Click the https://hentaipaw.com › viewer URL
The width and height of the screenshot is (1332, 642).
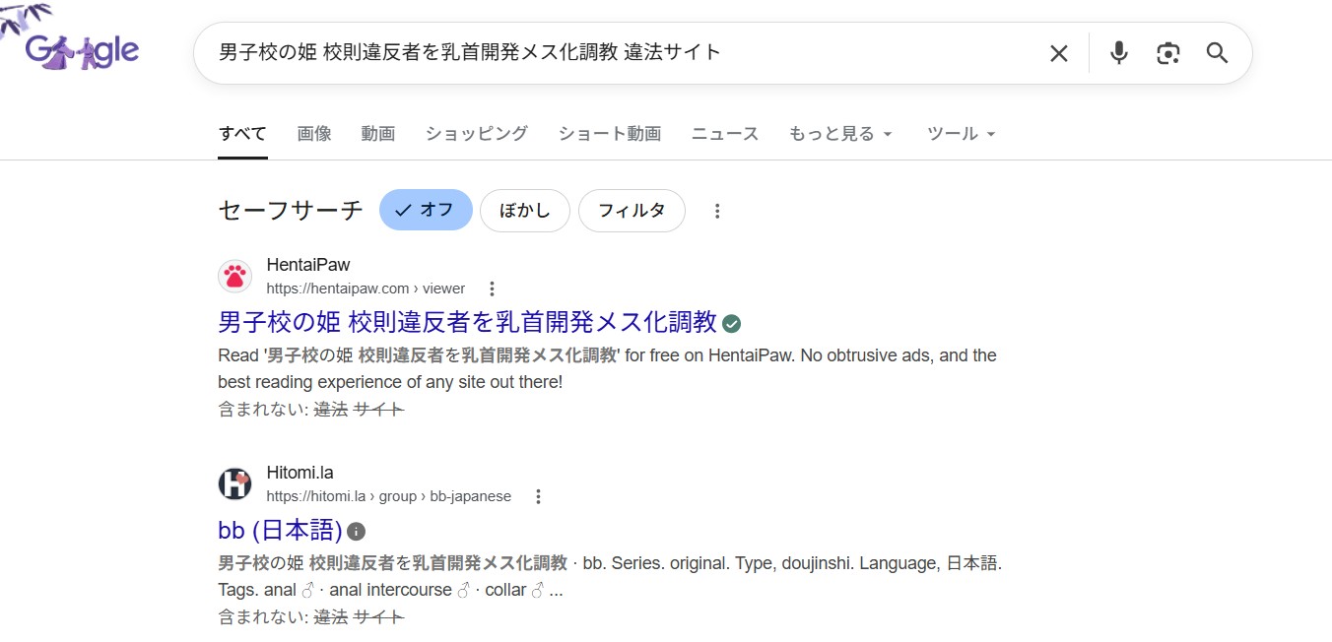coord(366,289)
